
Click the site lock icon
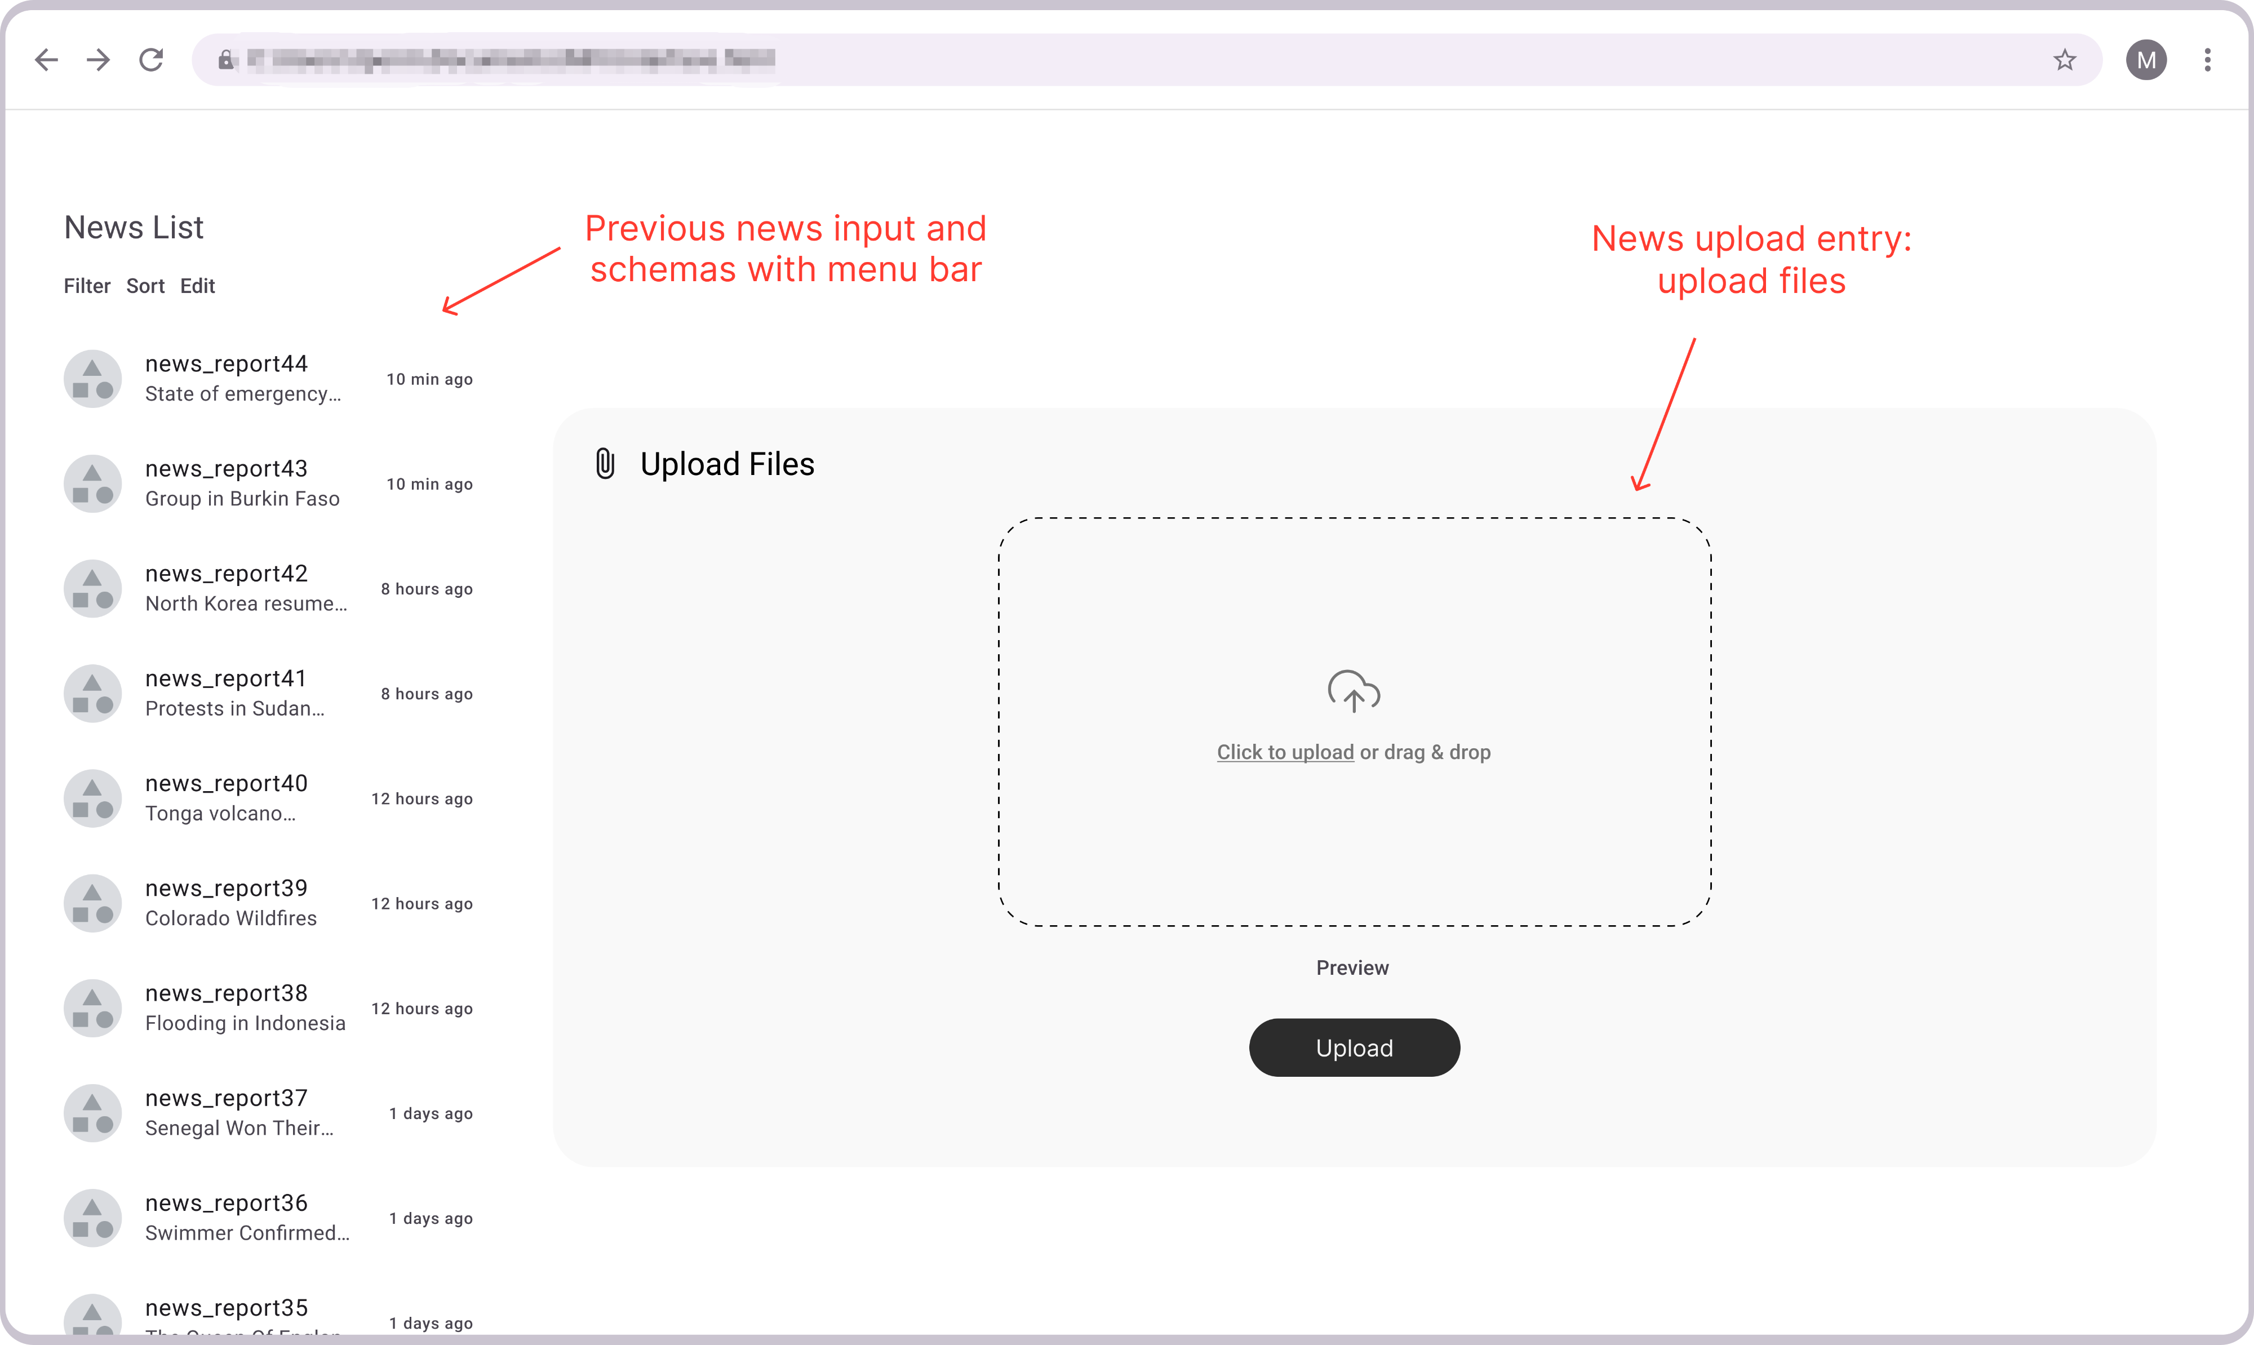coord(225,60)
